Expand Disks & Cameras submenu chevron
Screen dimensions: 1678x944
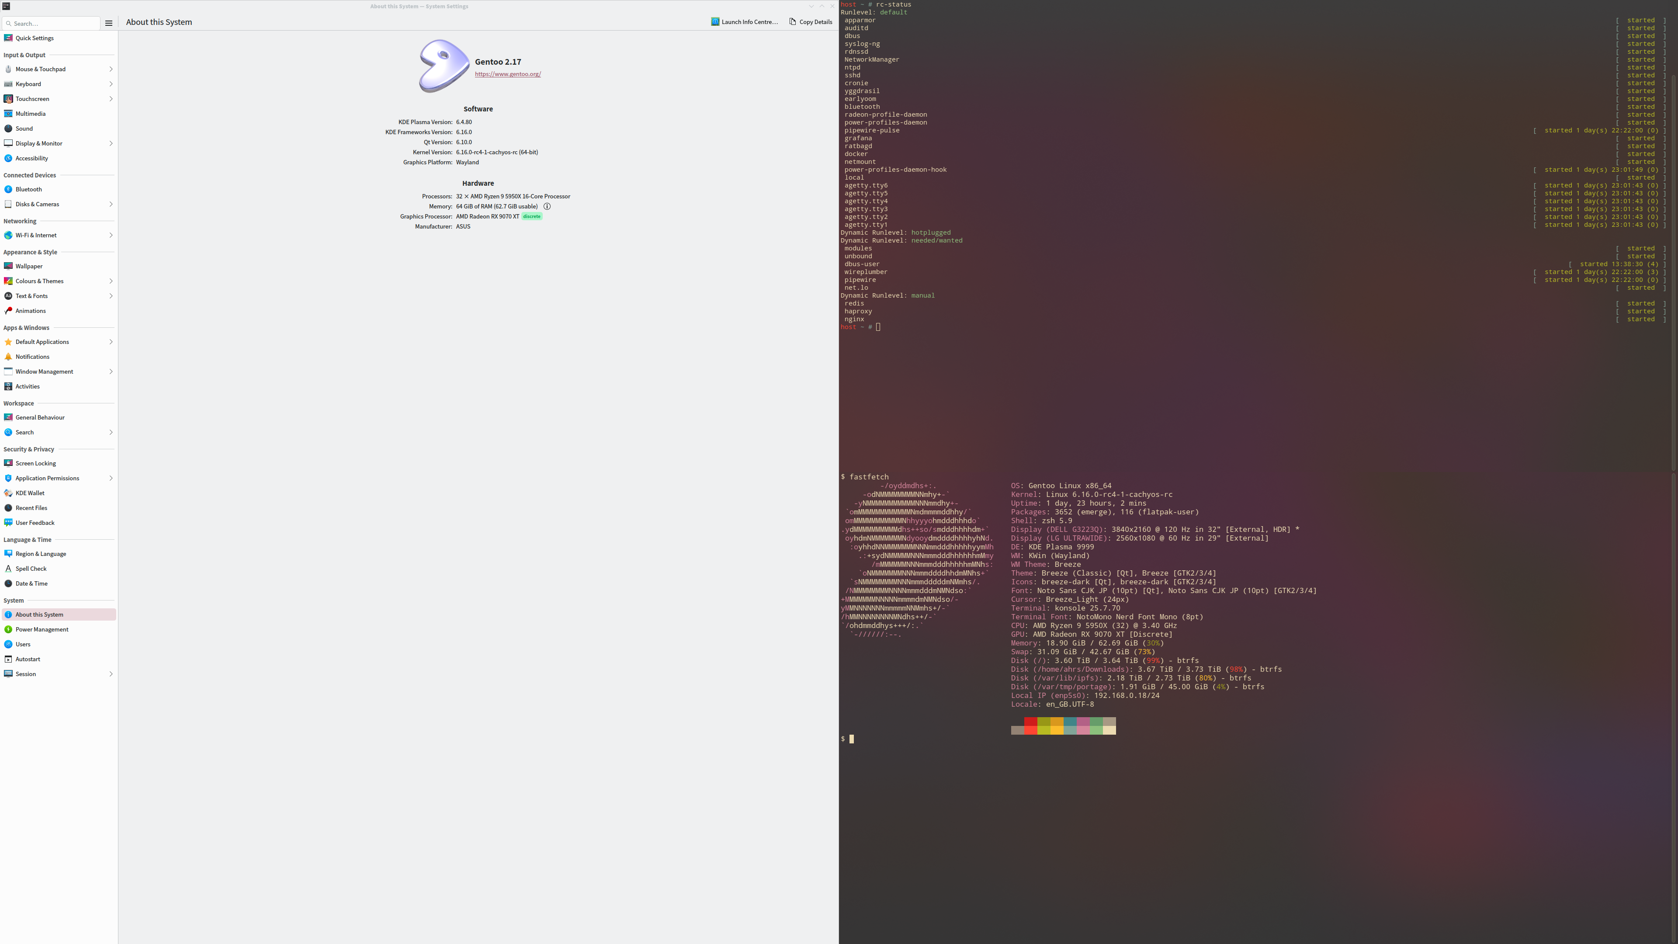[111, 205]
